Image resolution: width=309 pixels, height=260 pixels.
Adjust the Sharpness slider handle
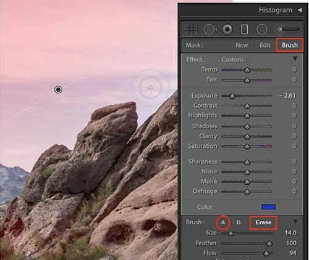click(x=247, y=162)
